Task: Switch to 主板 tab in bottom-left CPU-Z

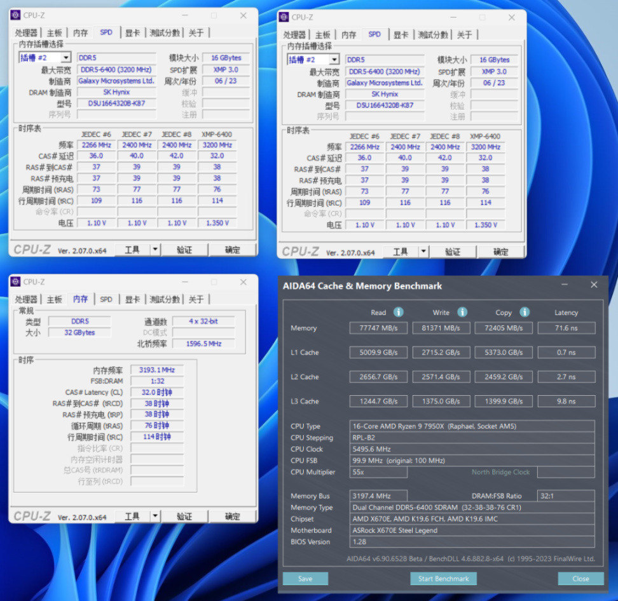Action: (x=55, y=299)
